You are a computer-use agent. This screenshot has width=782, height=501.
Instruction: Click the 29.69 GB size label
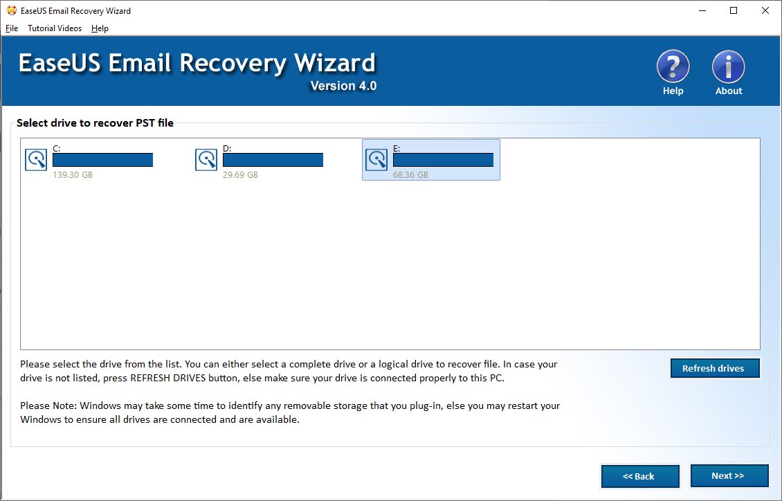click(x=240, y=175)
